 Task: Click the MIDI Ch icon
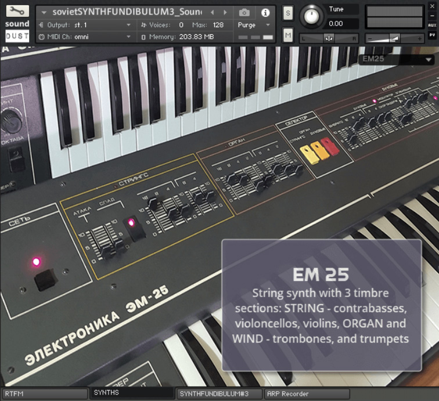coord(41,37)
